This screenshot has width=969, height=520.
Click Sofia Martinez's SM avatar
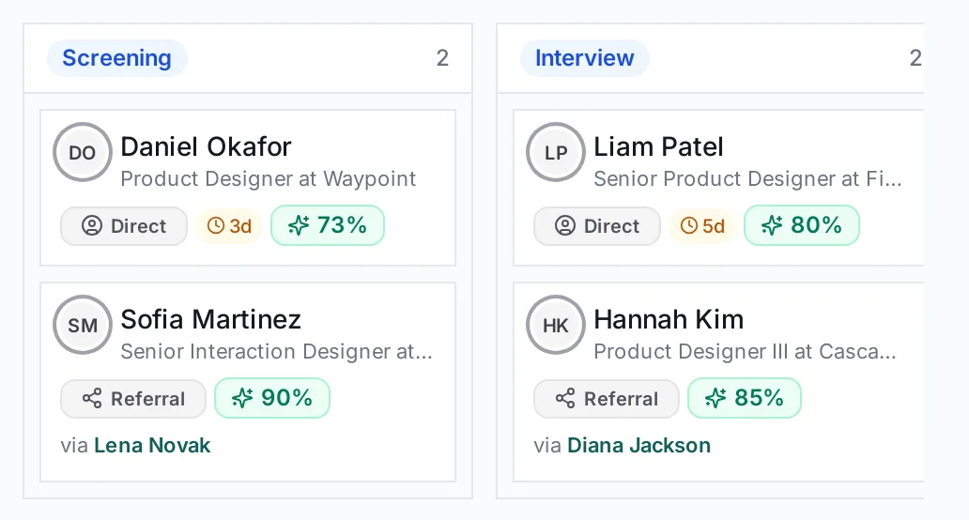83,325
